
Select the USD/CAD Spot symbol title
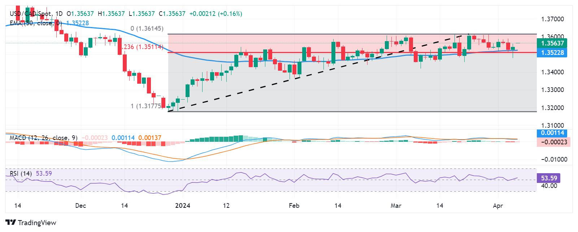30,14
